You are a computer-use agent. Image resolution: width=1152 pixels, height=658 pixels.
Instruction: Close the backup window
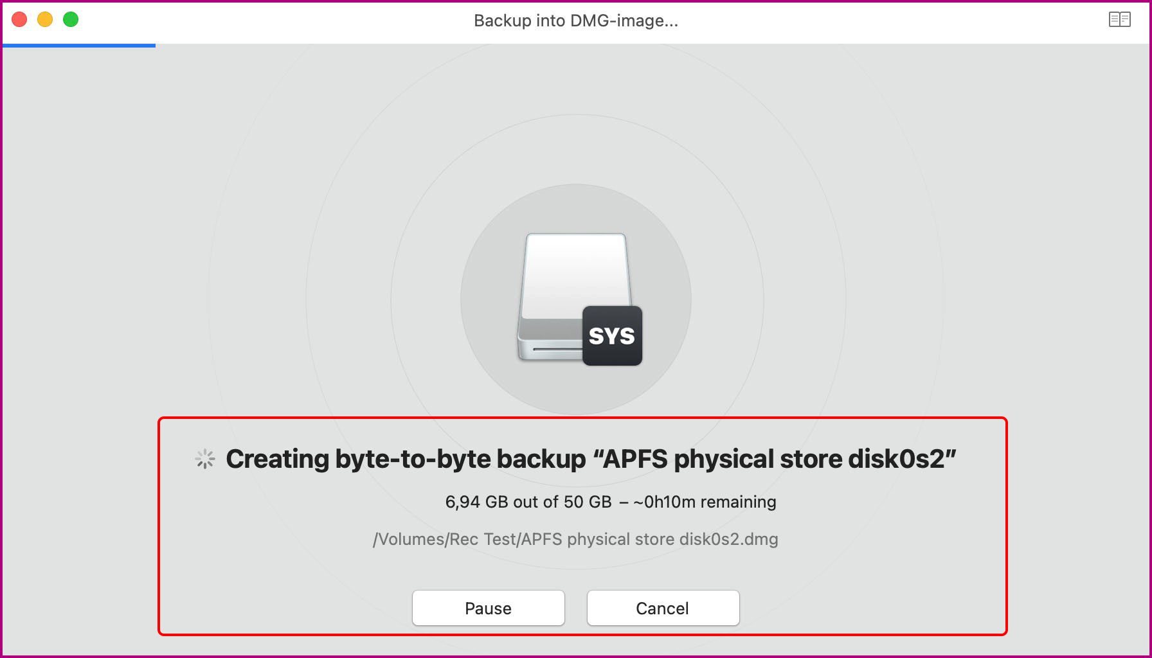click(20, 19)
